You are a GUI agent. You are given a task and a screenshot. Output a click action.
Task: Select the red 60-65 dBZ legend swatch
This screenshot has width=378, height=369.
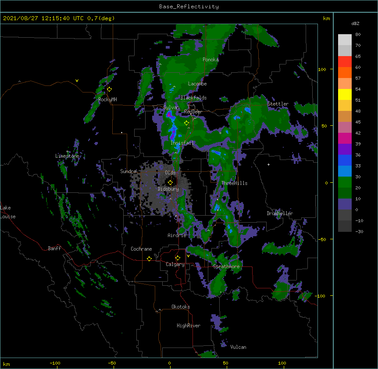pos(345,62)
